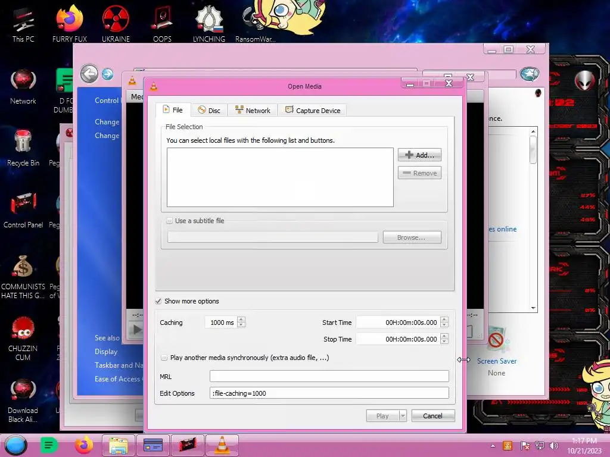Click the volume speaker tray icon
610x457 pixels.
[554, 446]
